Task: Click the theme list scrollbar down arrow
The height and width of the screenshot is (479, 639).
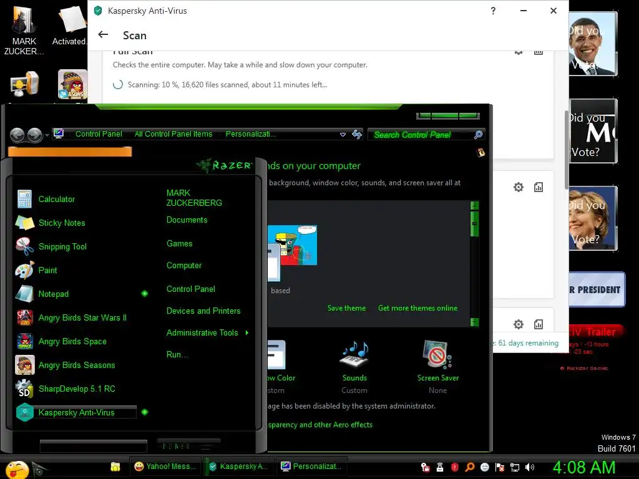Action: coord(474,322)
